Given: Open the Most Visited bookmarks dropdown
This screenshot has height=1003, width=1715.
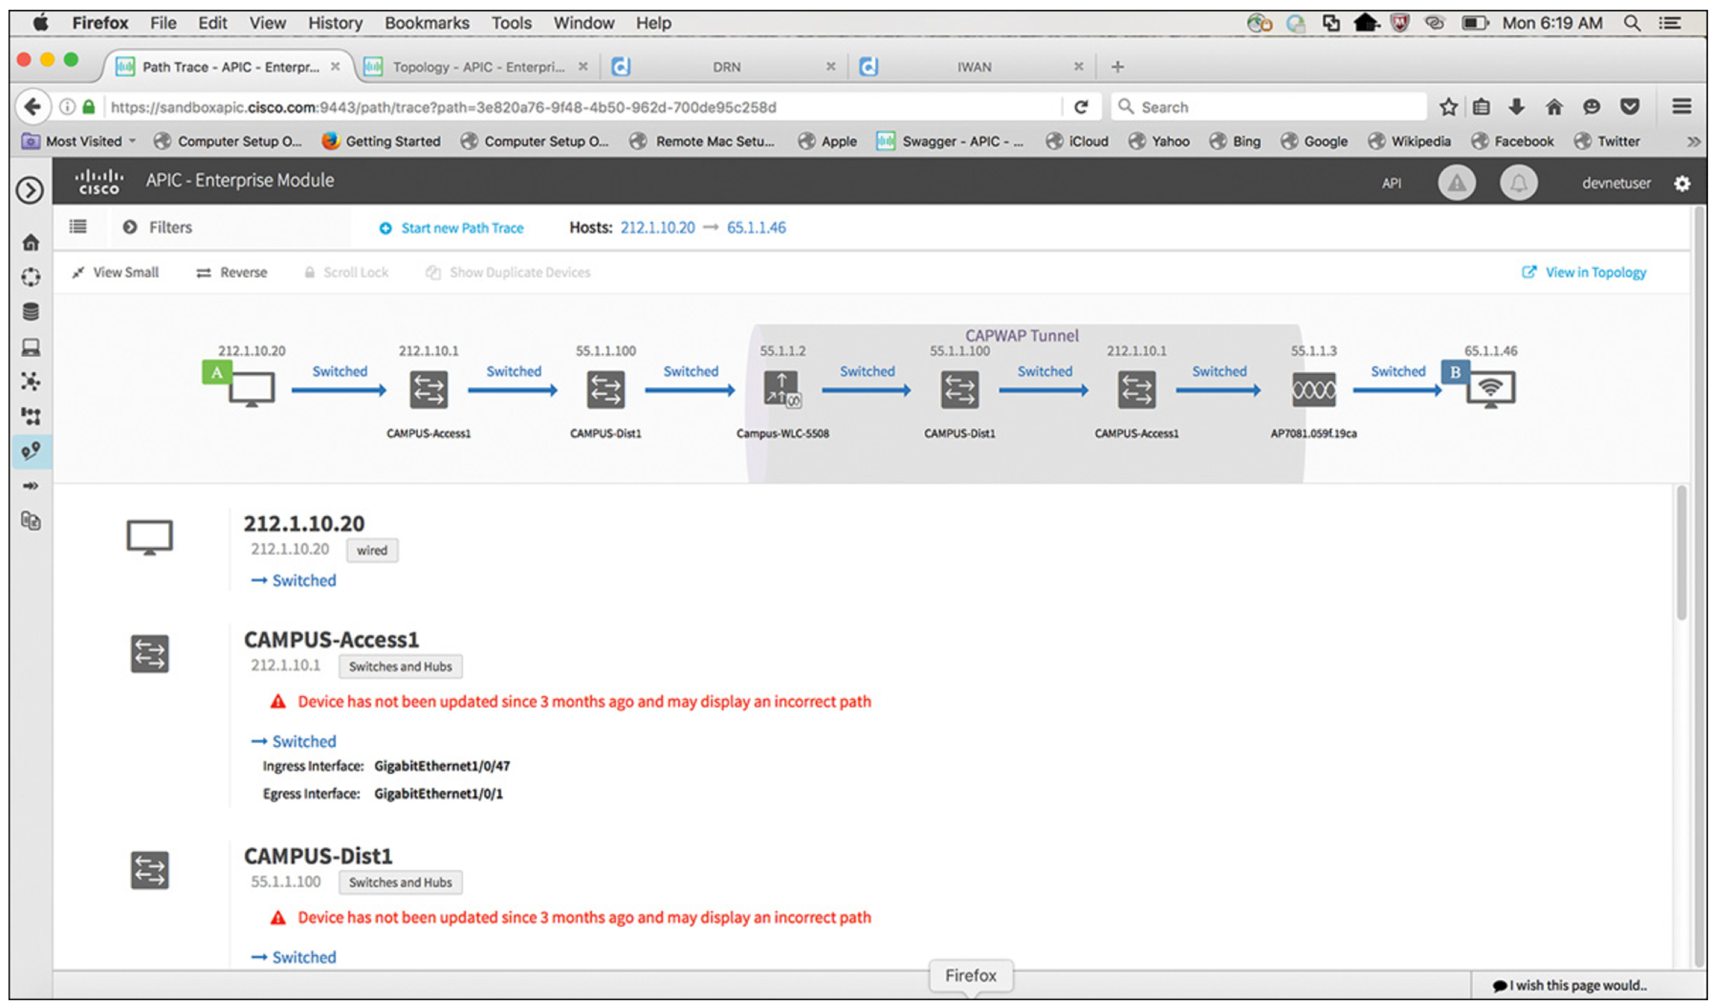Looking at the screenshot, I should [x=79, y=141].
